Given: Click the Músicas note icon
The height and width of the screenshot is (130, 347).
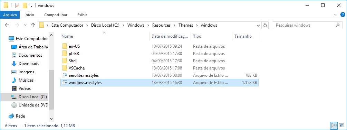Looking at the screenshot, I should [14, 80].
